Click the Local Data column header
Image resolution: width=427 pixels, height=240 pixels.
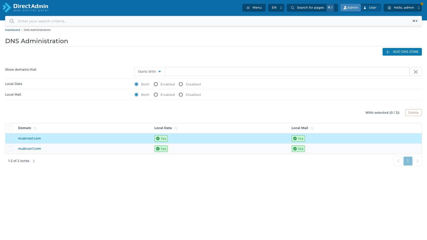click(163, 128)
